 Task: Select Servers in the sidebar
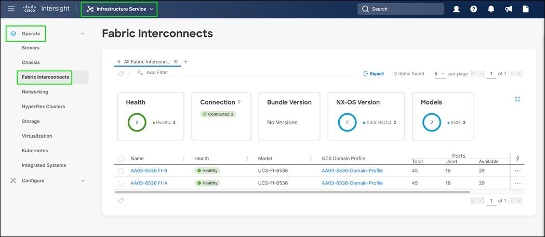[31, 48]
